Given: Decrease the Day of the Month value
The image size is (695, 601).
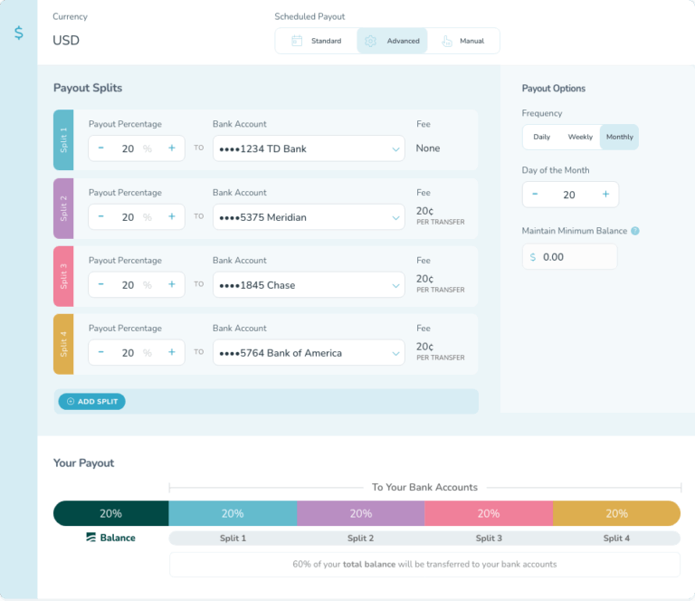Looking at the screenshot, I should pos(535,195).
